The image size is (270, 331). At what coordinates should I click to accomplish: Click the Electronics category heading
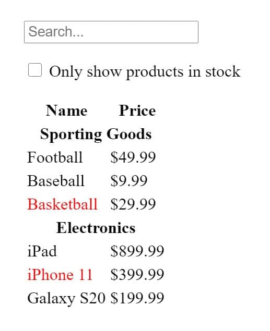click(96, 228)
